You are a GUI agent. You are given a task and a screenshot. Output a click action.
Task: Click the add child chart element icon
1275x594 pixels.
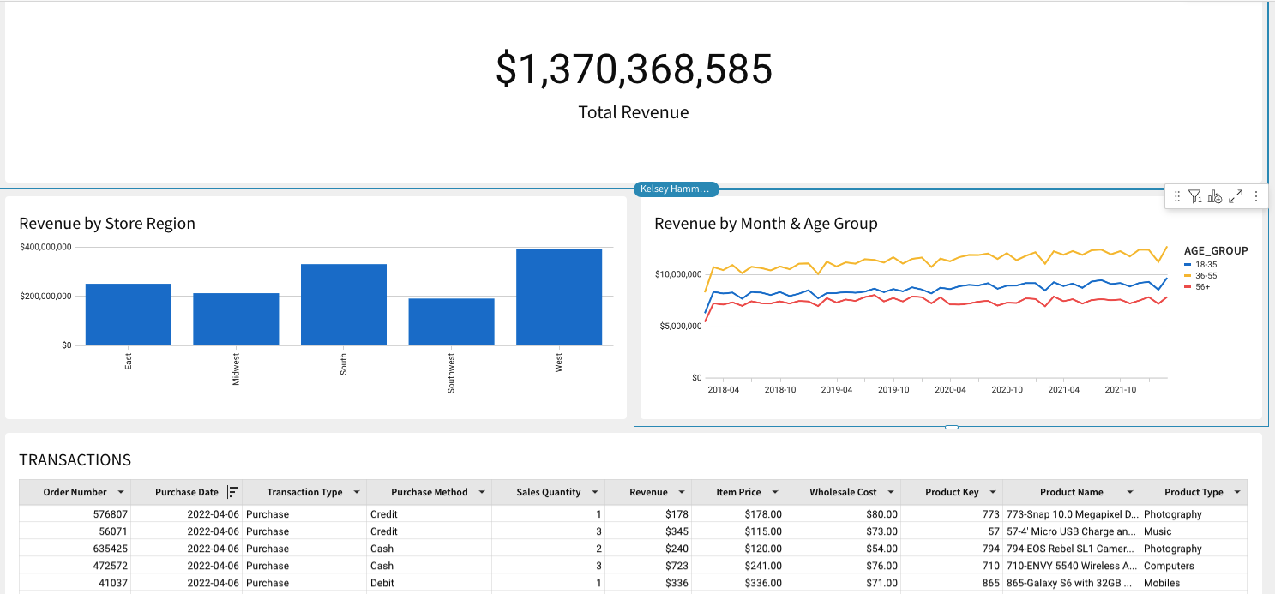tap(1215, 197)
